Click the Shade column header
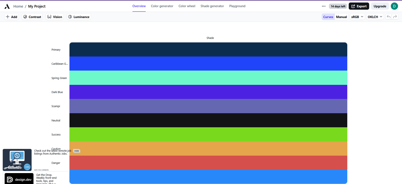Viewport: 402px width, 184px height. (210, 38)
